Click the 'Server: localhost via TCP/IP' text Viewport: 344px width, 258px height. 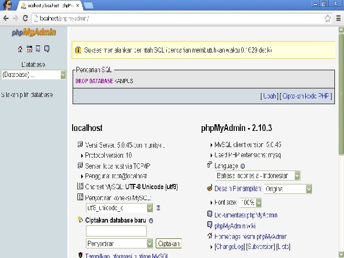[118, 166]
